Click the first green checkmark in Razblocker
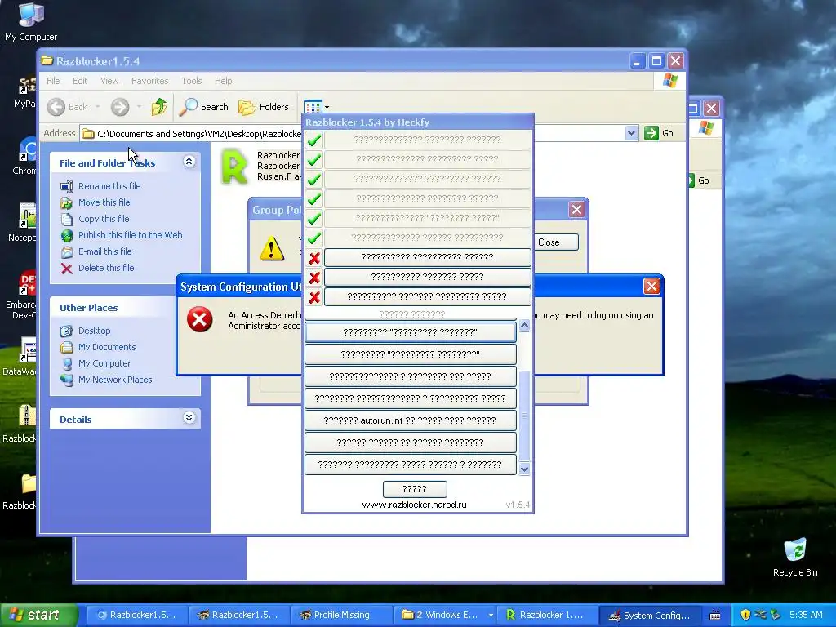The image size is (836, 627). coord(314,140)
